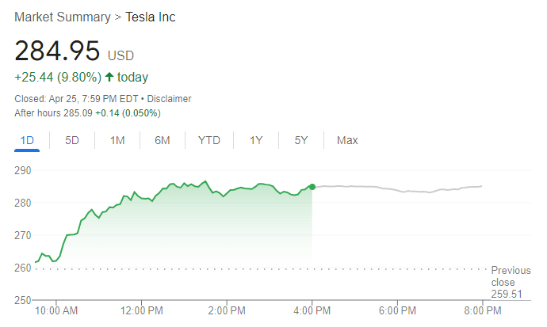Switch to the YTD tab
547x327 pixels.
[209, 141]
